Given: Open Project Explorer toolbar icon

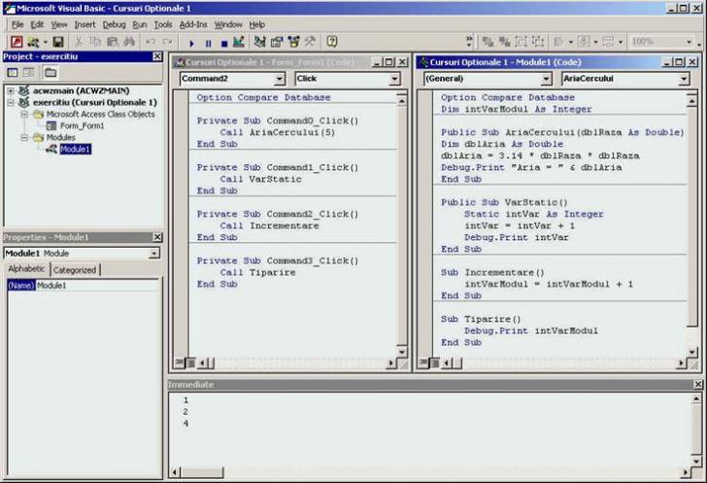Looking at the screenshot, I should (x=259, y=42).
